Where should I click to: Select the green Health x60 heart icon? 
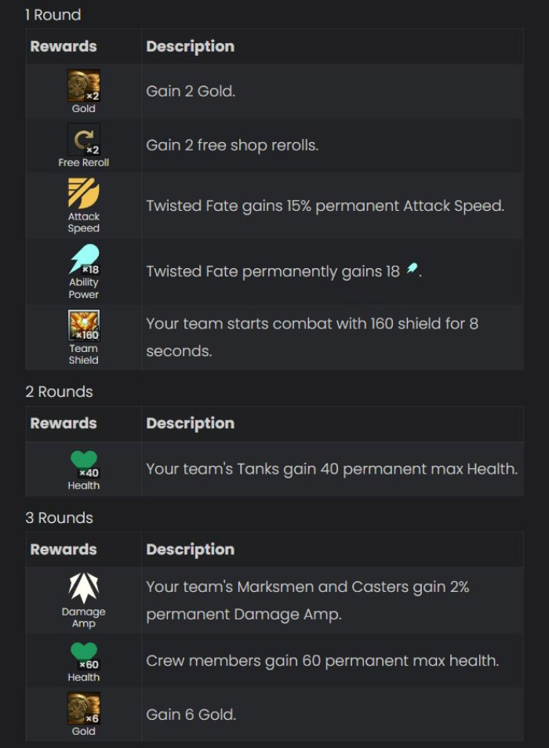click(84, 654)
